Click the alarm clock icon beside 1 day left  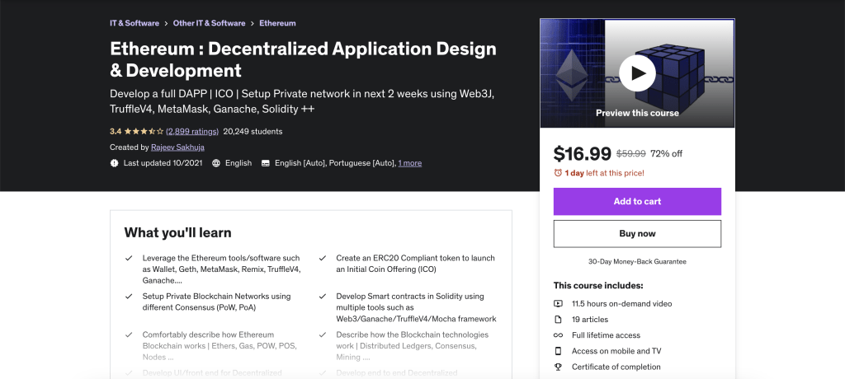[558, 173]
